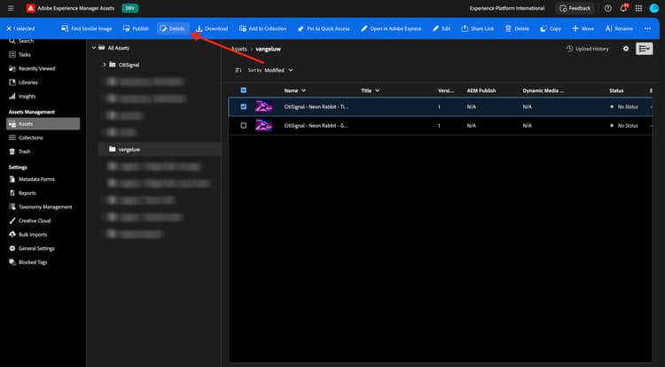Open the view switcher dropdown

(645, 49)
